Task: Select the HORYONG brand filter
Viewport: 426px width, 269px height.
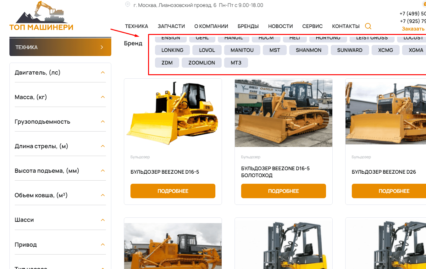Action: (x=328, y=38)
